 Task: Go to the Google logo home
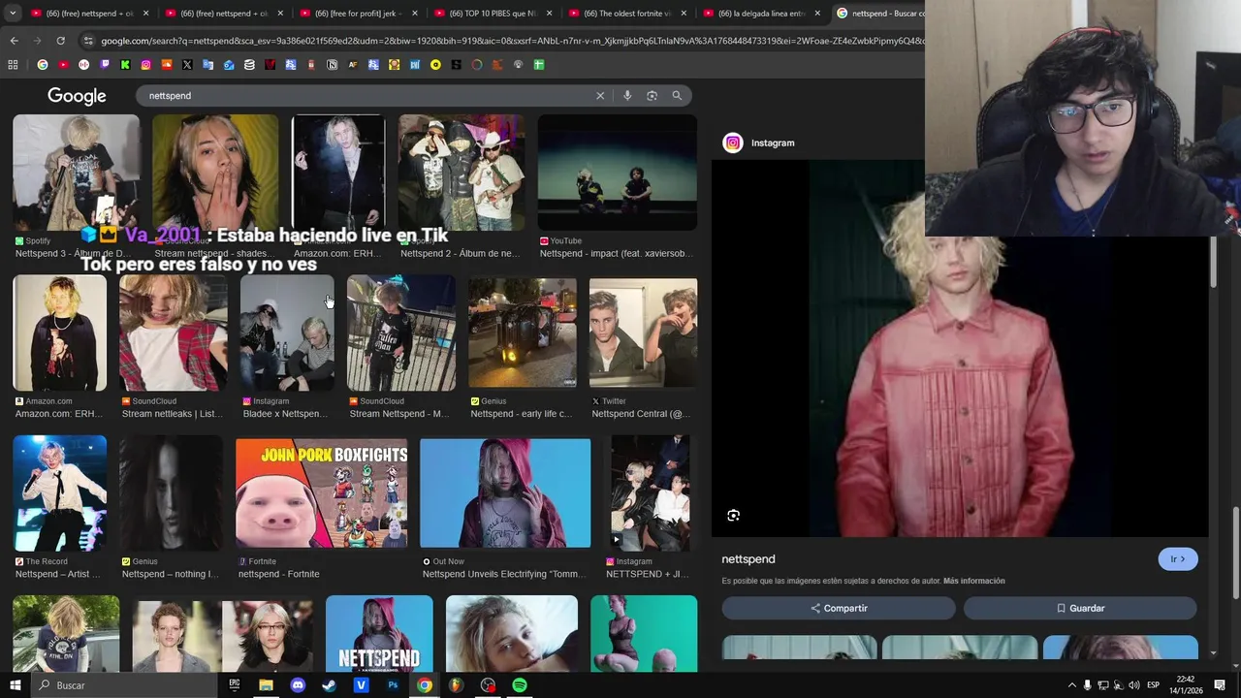(x=77, y=96)
